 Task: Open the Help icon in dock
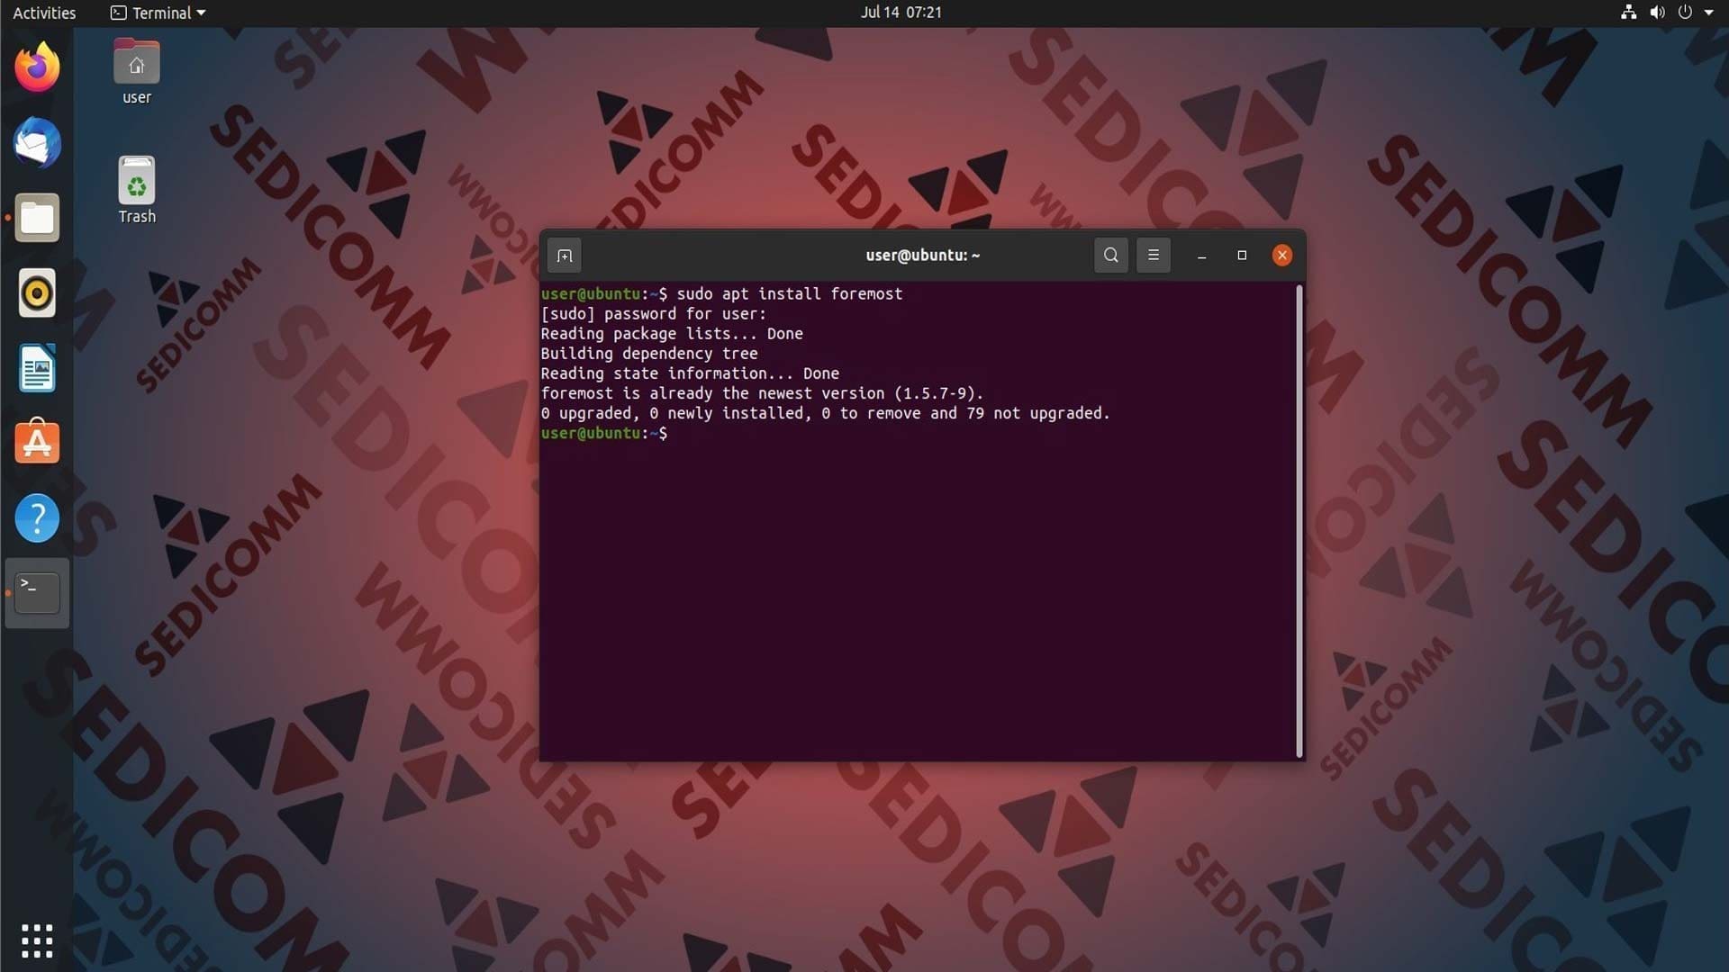[37, 517]
